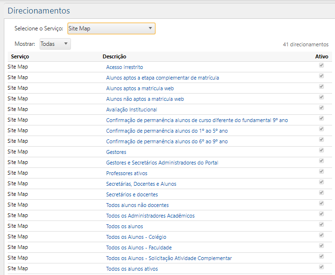Toggle Ativo checkbox for Todos os alunos ativos
The image size is (335, 275).
[321, 267]
